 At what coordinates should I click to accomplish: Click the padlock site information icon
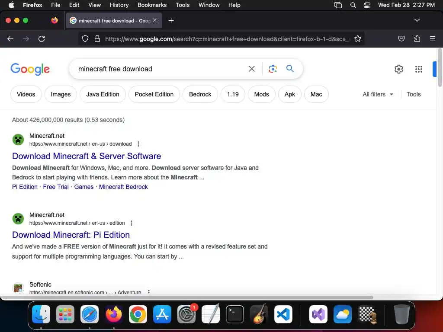97,38
